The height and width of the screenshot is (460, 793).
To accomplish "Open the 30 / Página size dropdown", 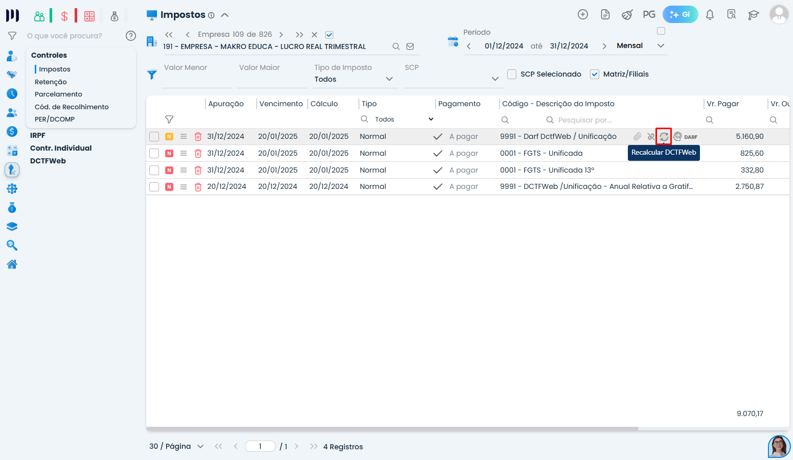I will point(176,446).
